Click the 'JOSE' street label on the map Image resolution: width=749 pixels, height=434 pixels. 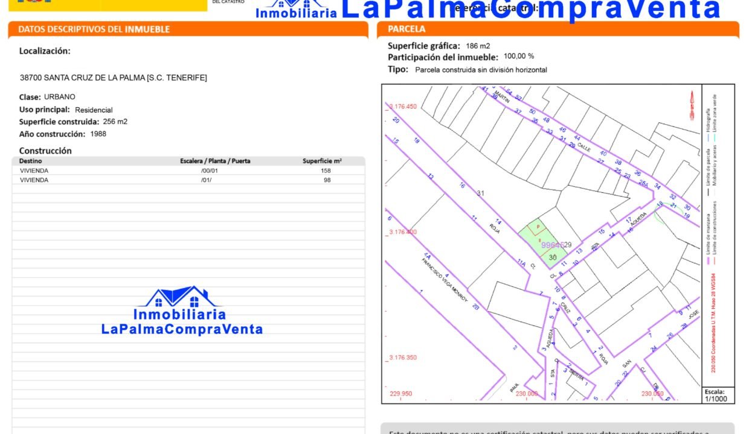[693, 315]
